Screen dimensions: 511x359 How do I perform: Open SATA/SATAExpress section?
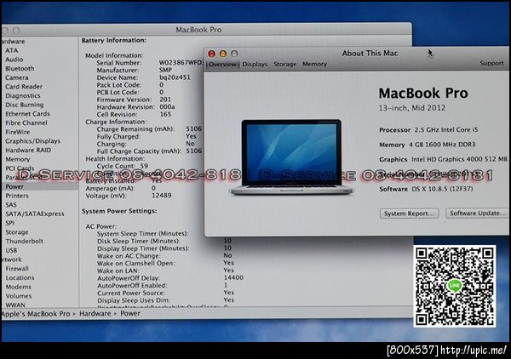point(35,214)
